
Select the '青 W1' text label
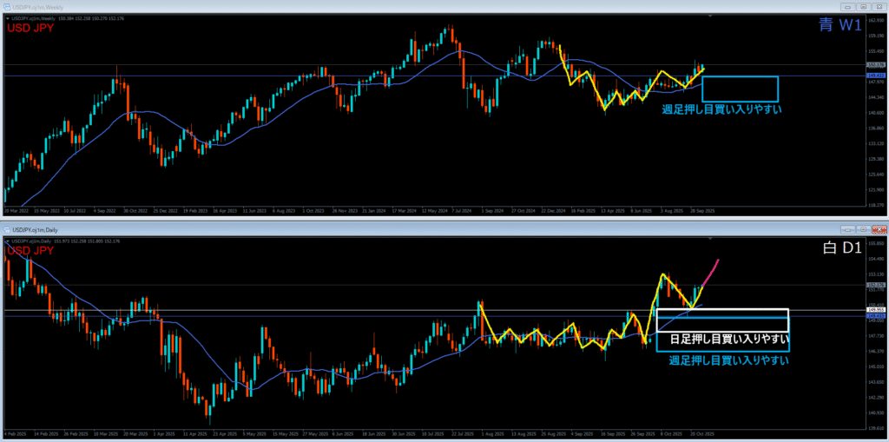(x=840, y=27)
